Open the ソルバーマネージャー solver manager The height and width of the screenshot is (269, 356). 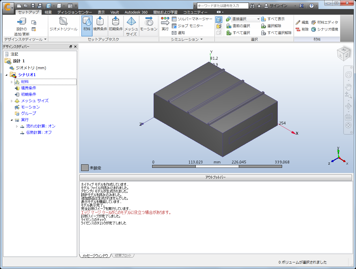click(192, 19)
